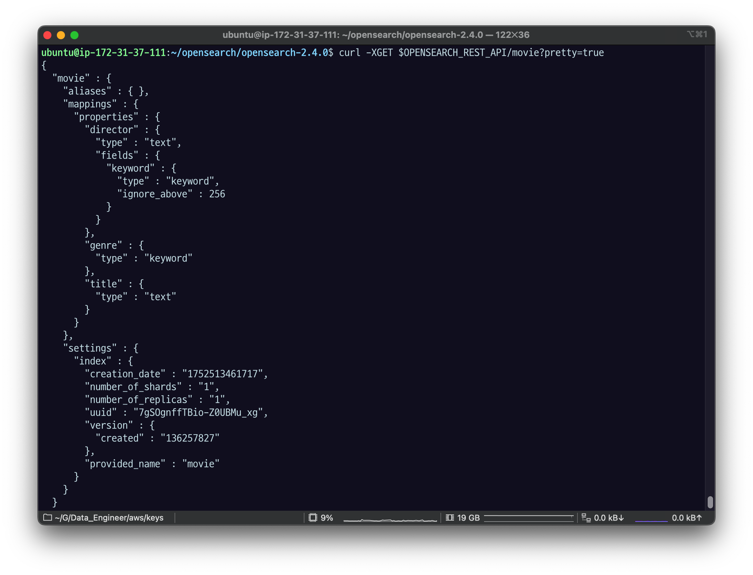
Task: Click the window title text
Action: click(x=376, y=35)
